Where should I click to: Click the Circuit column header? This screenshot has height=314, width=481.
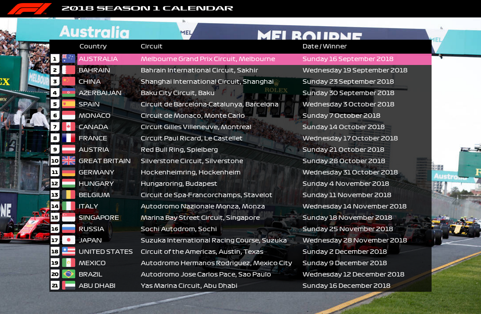click(x=151, y=46)
